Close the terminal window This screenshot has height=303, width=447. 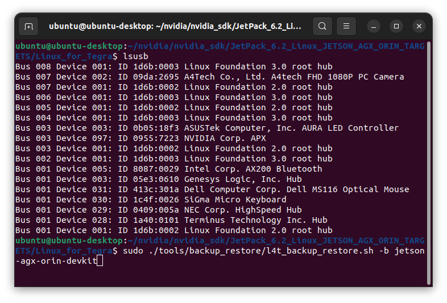(x=419, y=26)
